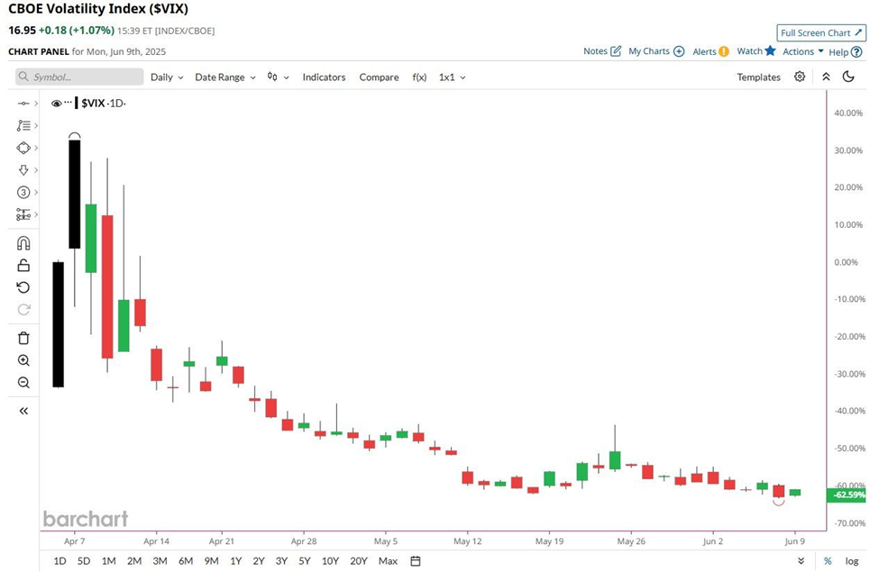Open the shapes drawing tool
879x572 pixels.
click(23, 148)
